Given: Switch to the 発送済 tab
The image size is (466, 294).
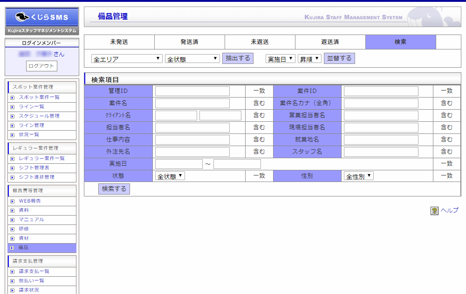Looking at the screenshot, I should (x=190, y=42).
